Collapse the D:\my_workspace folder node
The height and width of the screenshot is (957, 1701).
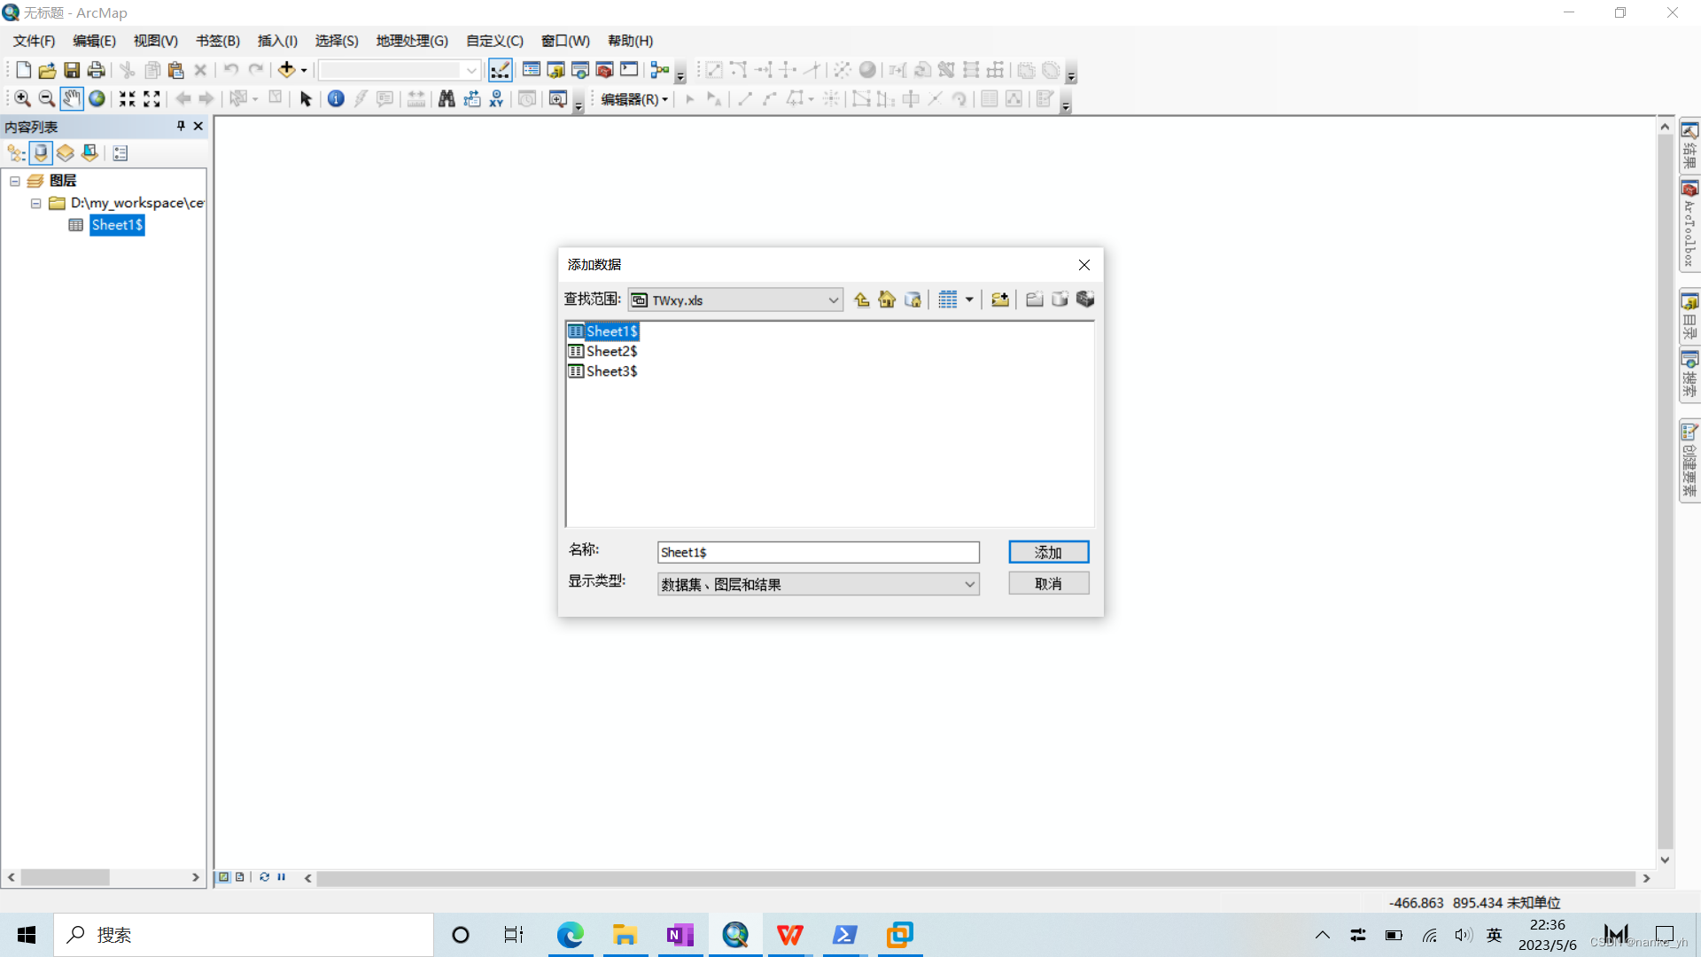[x=36, y=203]
